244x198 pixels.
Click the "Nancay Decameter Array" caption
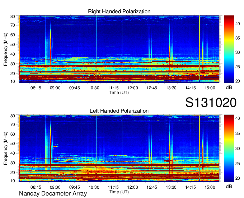53,194
